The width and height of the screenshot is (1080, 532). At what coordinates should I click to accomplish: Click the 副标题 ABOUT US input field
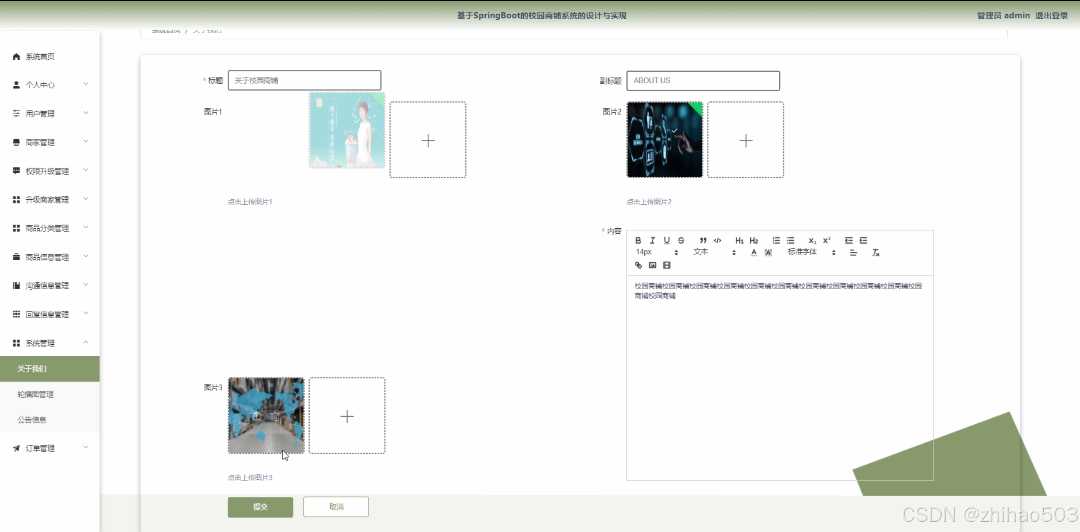tap(703, 81)
